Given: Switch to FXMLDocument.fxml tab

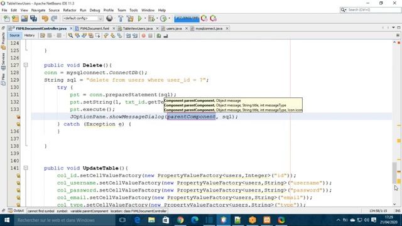Looking at the screenshot, I should click(95, 28).
